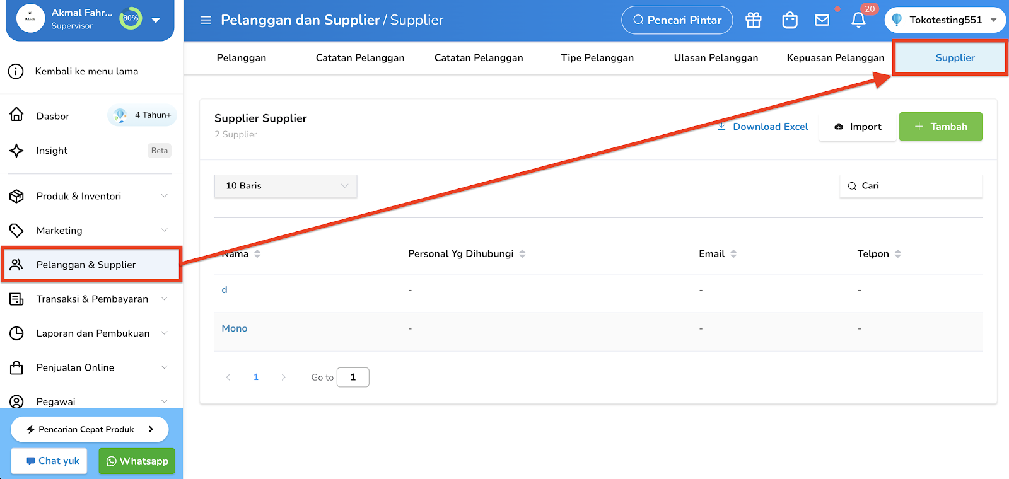Sort by the Nama column arrows

click(x=257, y=253)
